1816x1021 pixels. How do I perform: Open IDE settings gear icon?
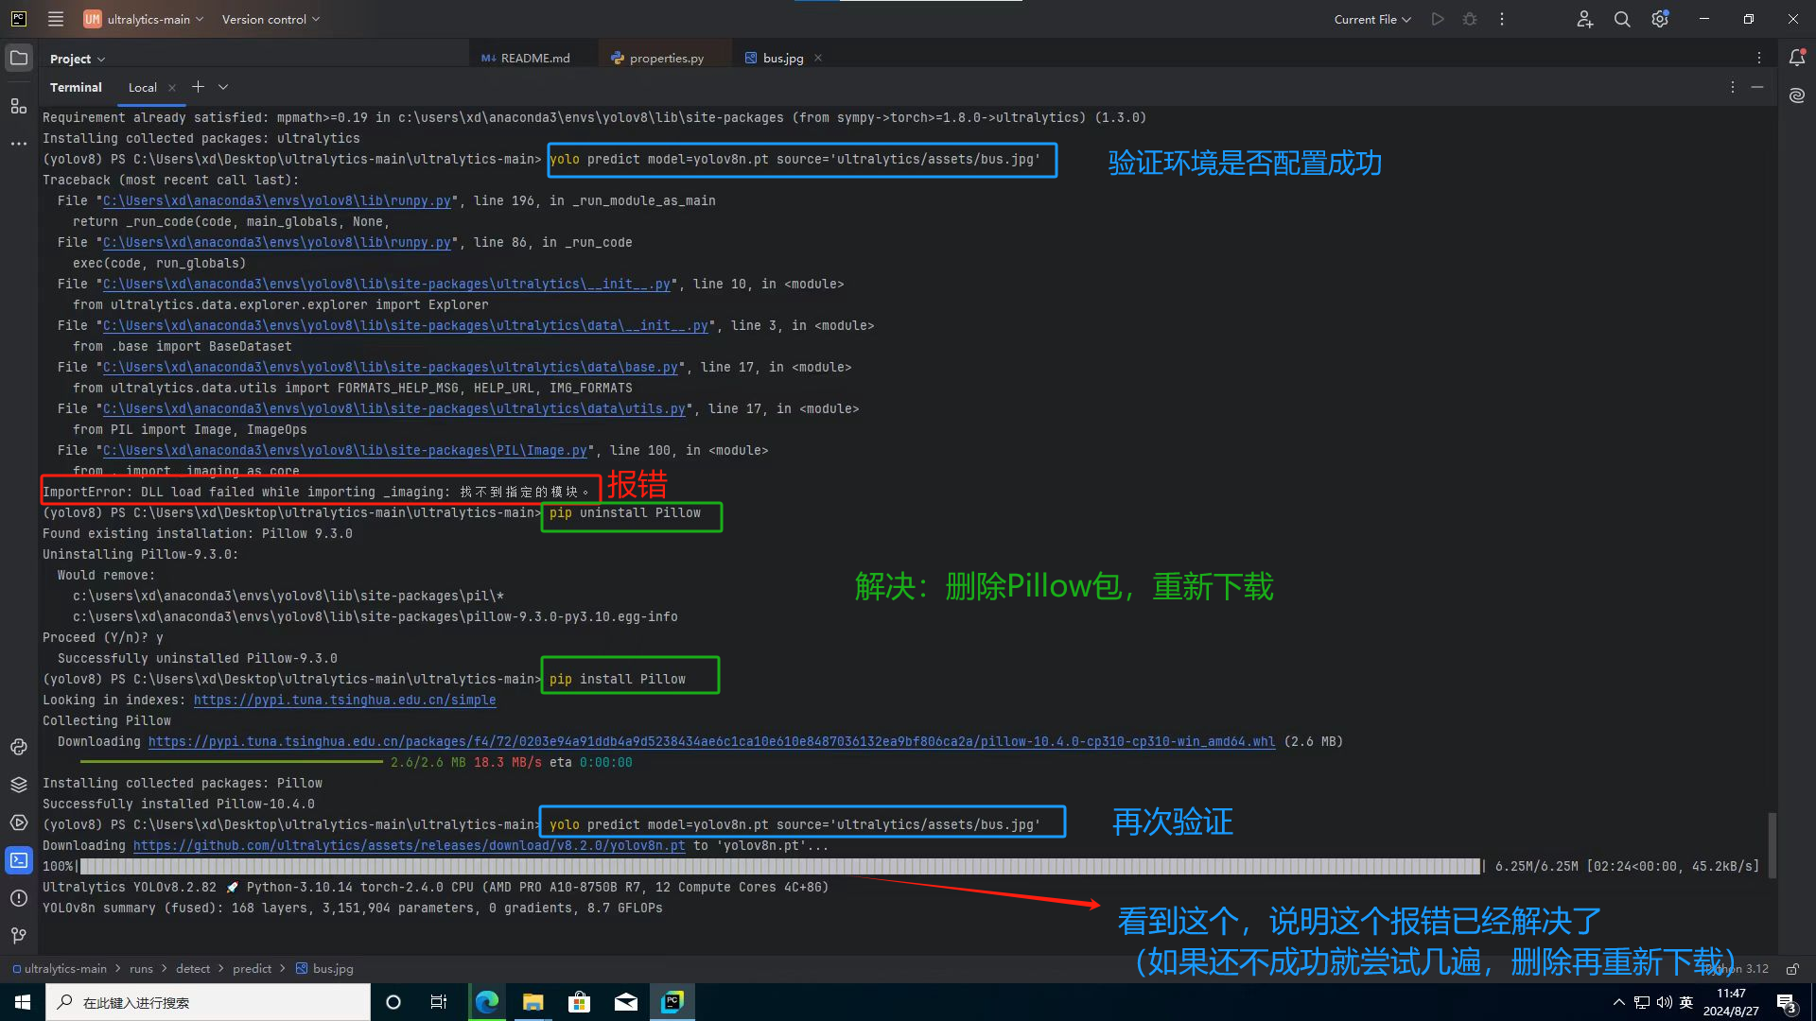pos(1660,19)
